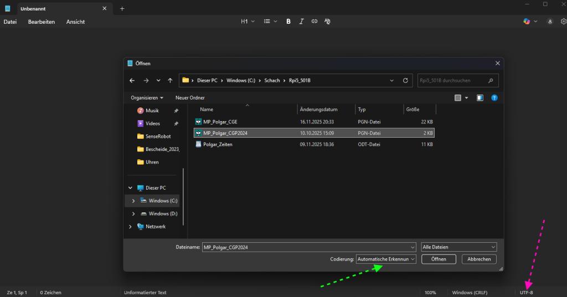Open Notepad settings gear icon
Image resolution: width=567 pixels, height=297 pixels.
point(564,22)
